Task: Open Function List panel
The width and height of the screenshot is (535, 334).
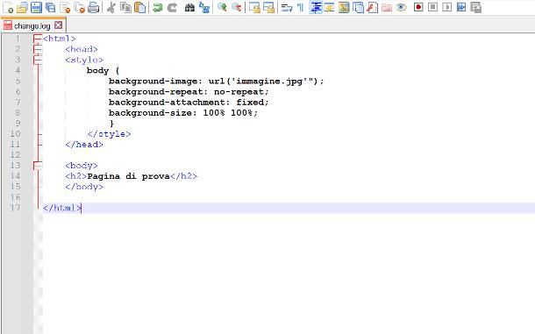Action: coord(372,8)
